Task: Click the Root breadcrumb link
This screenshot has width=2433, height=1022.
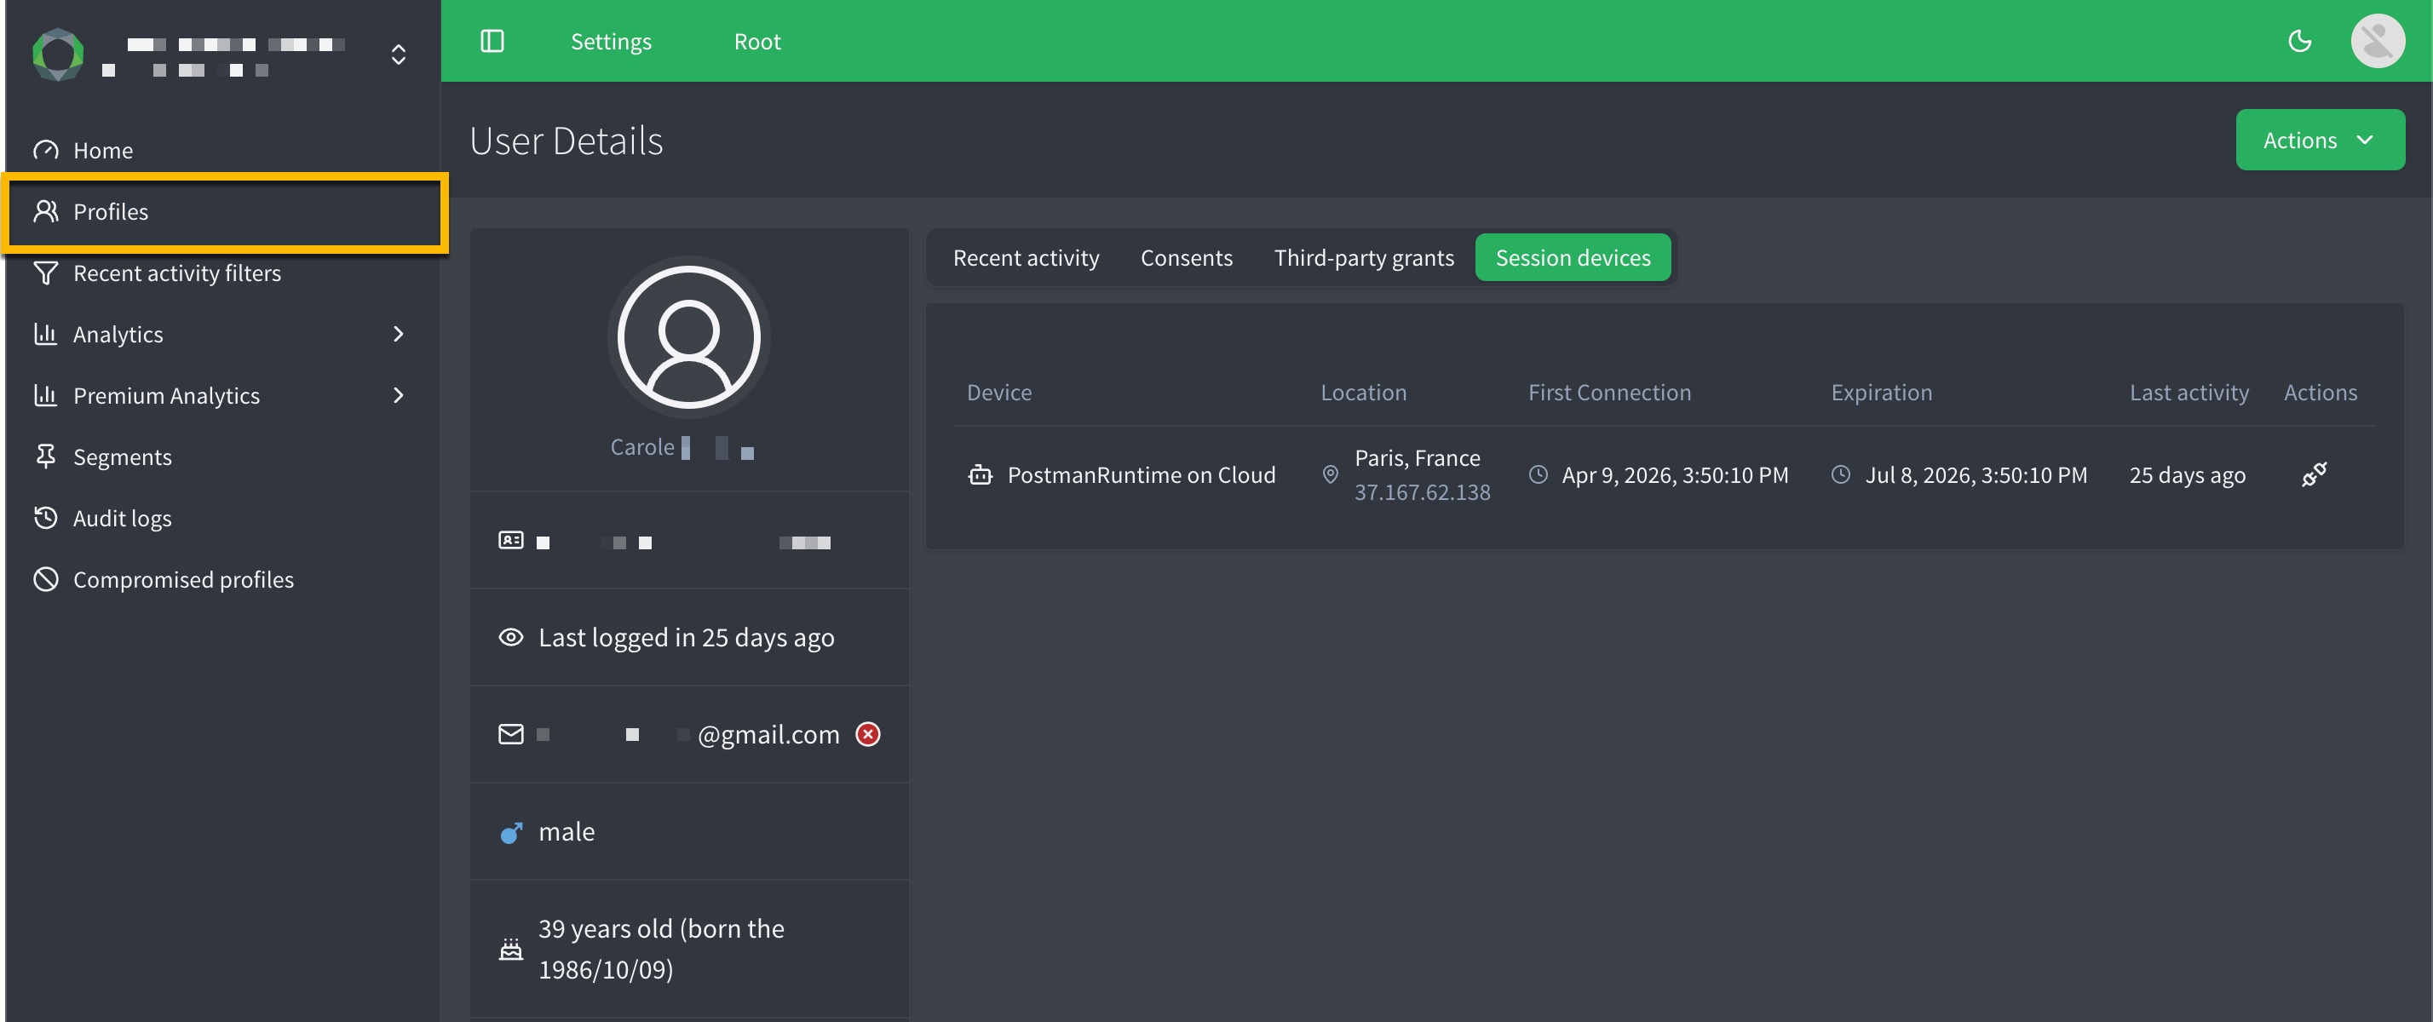Action: point(756,42)
